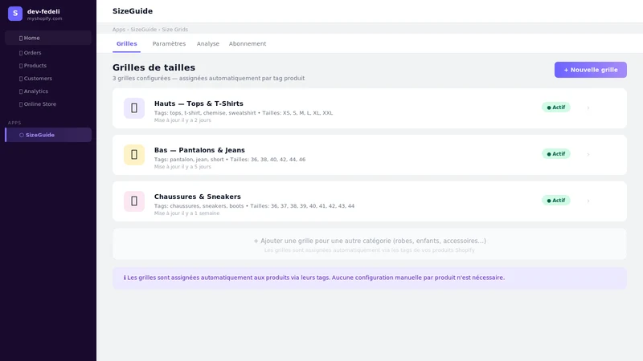Screen dimensions: 643x361
Task: Click the Actif badge on Hauts grid
Action: click(x=556, y=107)
